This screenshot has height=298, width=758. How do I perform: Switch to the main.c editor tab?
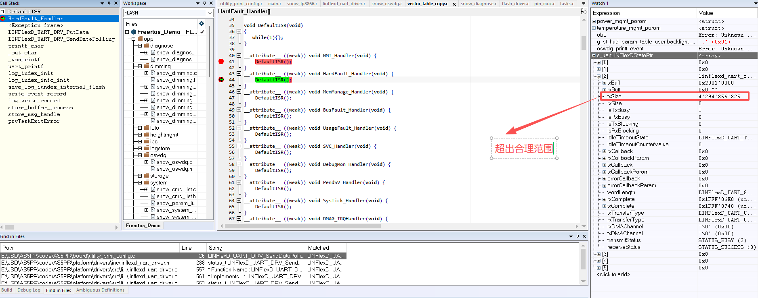pyautogui.click(x=275, y=4)
